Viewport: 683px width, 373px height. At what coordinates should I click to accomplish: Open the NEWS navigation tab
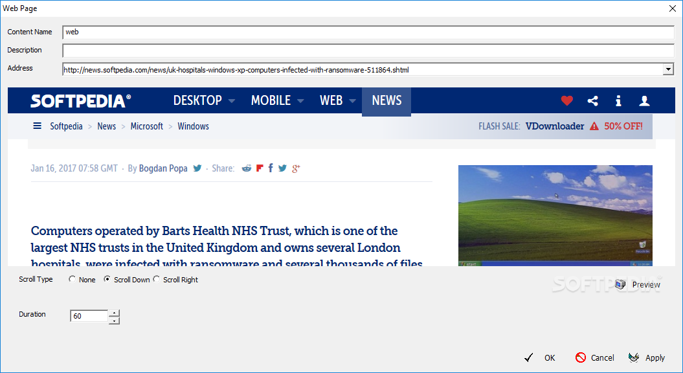386,100
